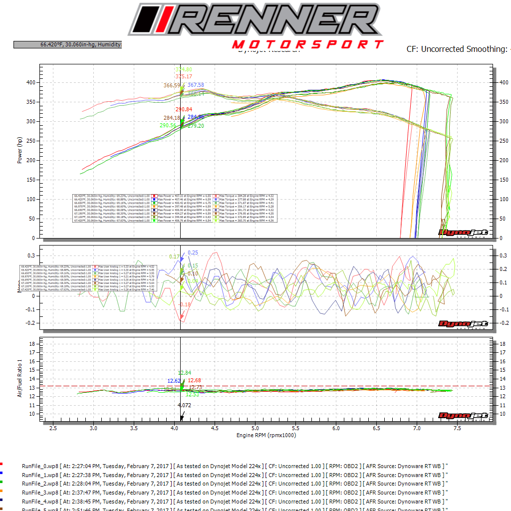The height and width of the screenshot is (511, 511).
Task: Select the RunFile_0.wp8 run entry
Action: pyautogui.click(x=235, y=466)
